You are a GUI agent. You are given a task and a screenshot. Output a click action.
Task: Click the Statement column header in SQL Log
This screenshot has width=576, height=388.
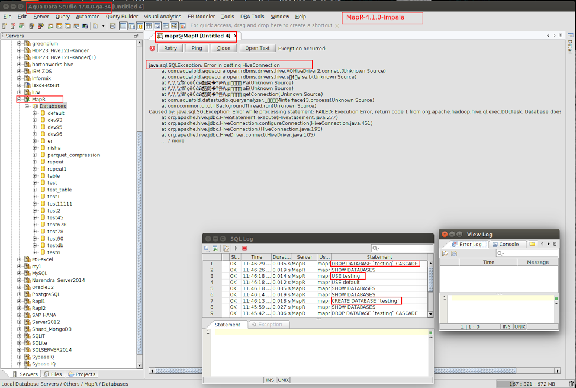coord(379,257)
